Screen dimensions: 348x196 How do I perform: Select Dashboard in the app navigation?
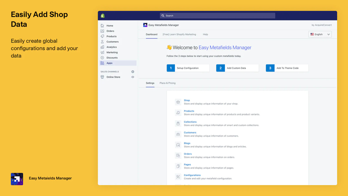tap(151, 34)
